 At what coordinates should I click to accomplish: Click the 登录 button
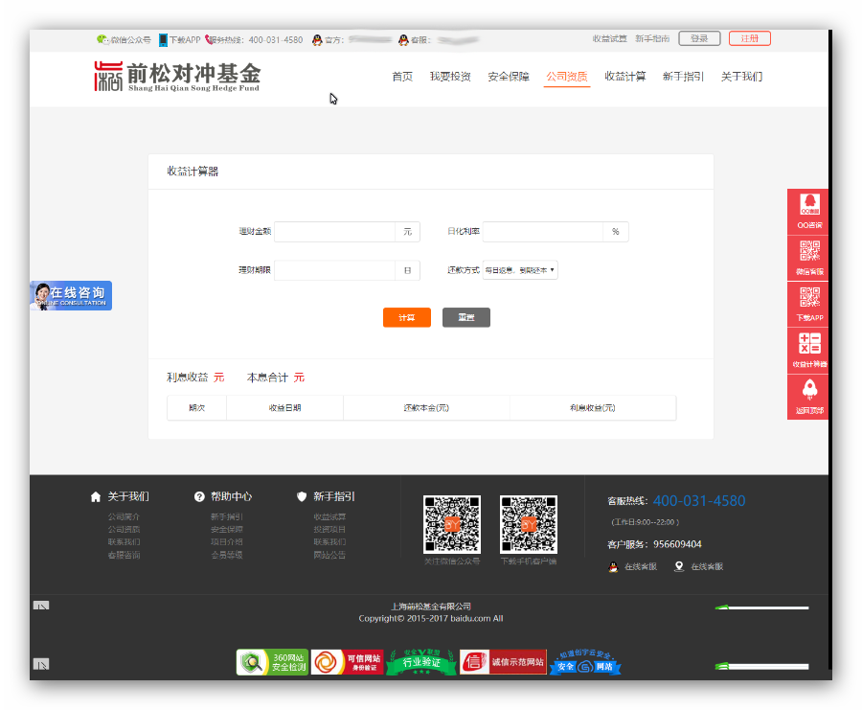point(699,38)
